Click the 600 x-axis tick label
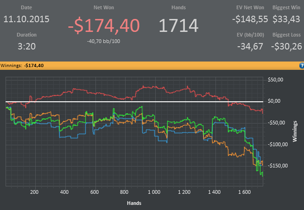This screenshot has width=304, height=210. 95,192
